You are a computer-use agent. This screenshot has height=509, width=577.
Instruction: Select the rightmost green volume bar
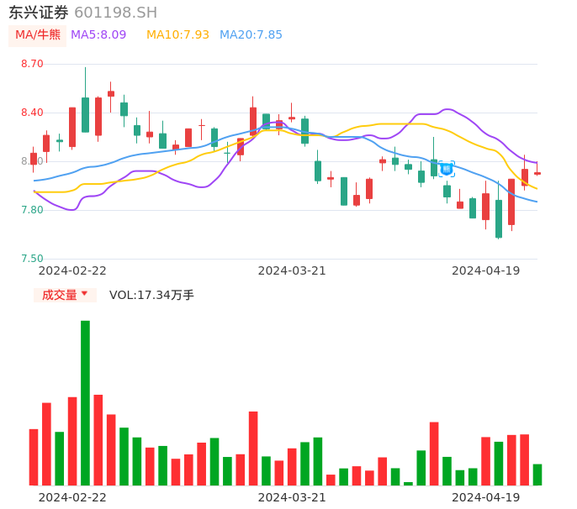point(537,475)
